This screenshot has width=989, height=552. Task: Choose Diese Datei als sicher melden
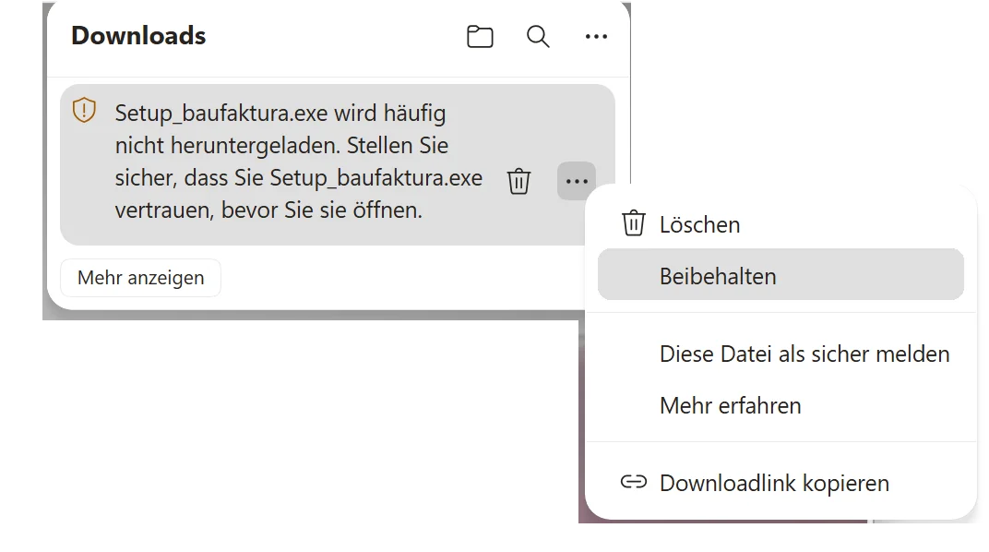point(804,354)
